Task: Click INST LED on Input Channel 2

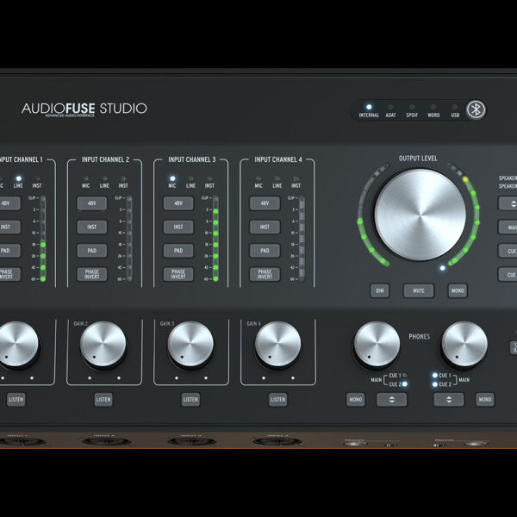Action: [123, 178]
